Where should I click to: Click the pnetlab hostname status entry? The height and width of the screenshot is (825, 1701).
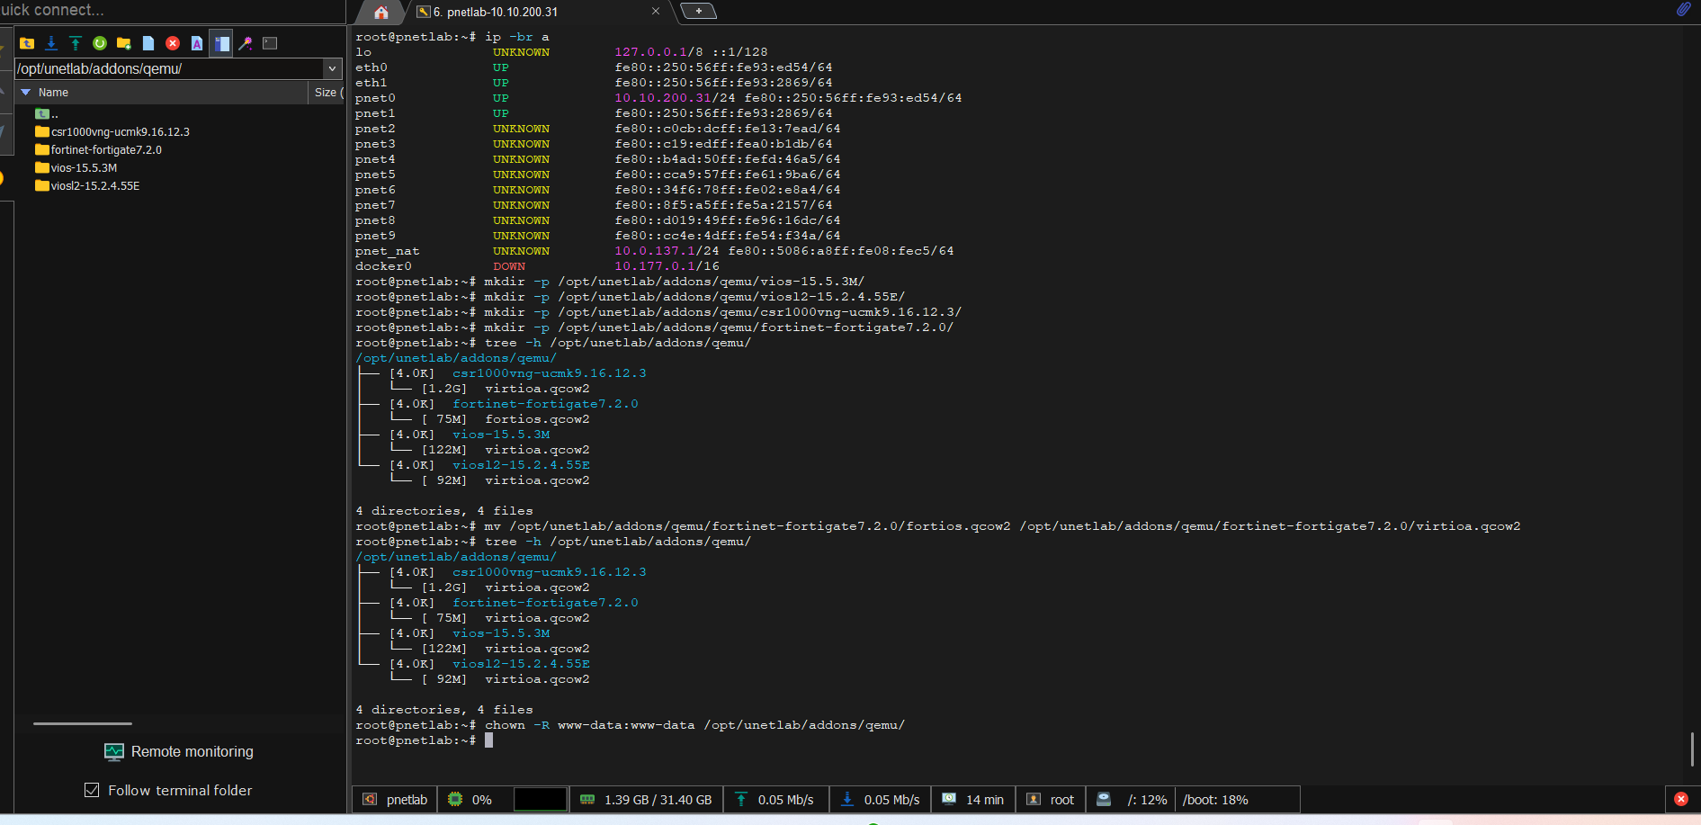[x=395, y=800]
